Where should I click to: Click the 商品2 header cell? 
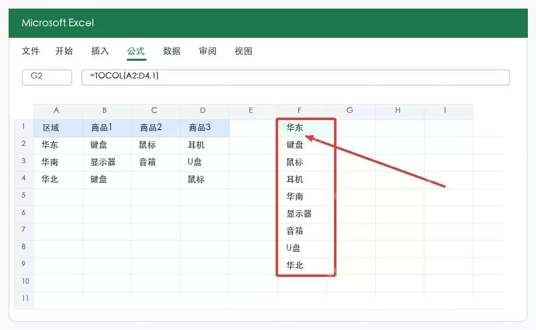click(156, 128)
